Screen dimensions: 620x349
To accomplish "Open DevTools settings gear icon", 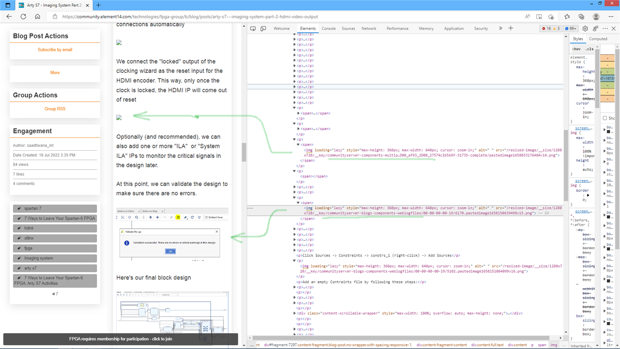I will pos(585,29).
